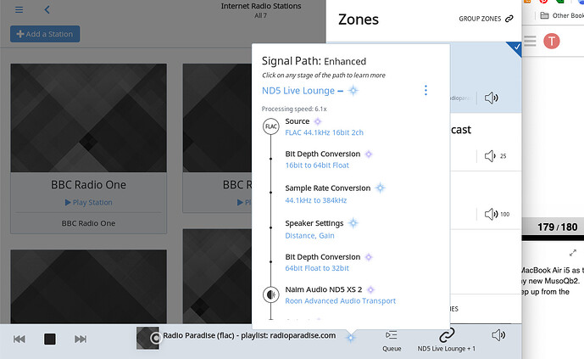
Task: Adjust volume of zone at level 100
Action: (492, 214)
